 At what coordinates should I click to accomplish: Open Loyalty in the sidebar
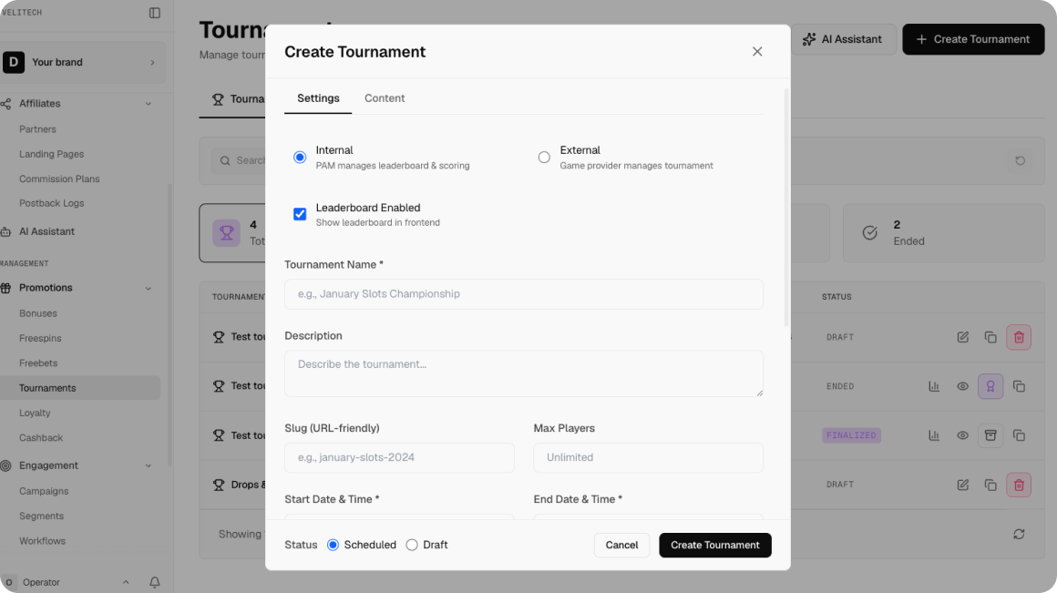tap(35, 413)
